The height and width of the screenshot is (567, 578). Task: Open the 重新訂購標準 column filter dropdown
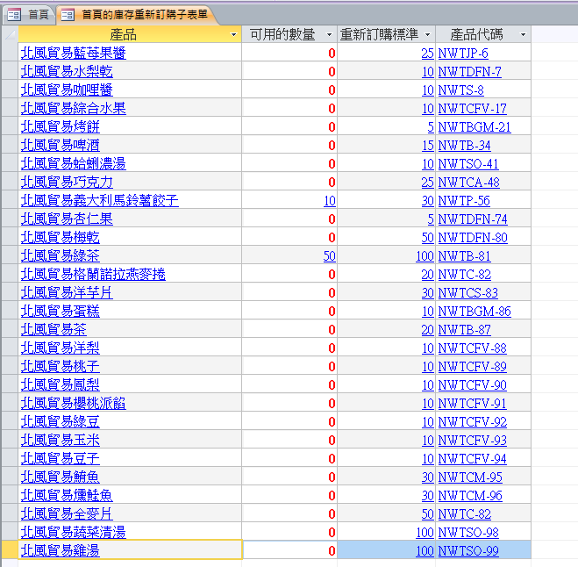pyautogui.click(x=428, y=35)
